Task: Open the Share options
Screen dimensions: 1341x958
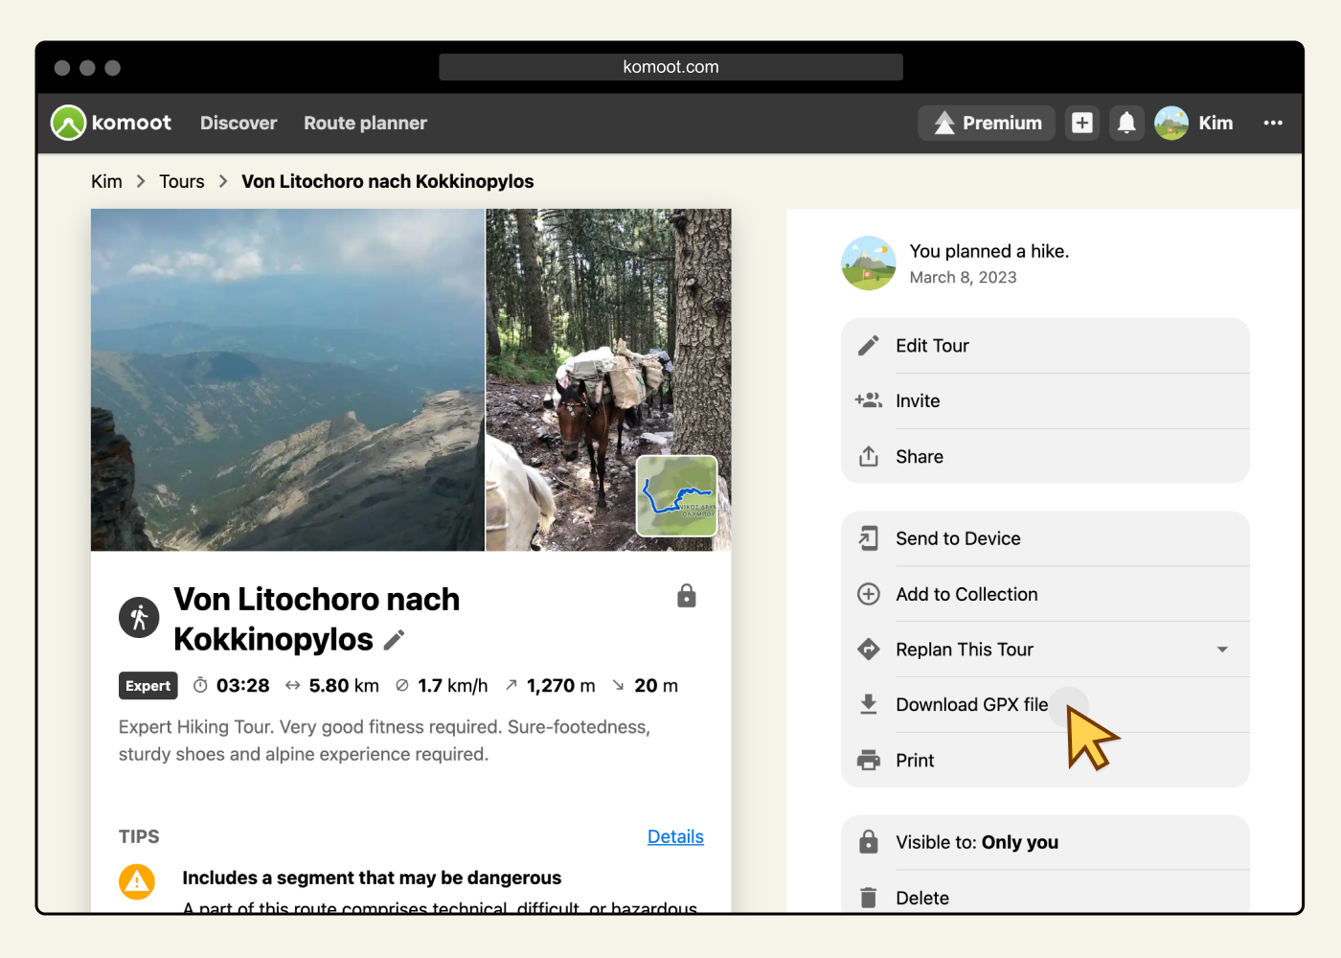Action: (x=919, y=457)
